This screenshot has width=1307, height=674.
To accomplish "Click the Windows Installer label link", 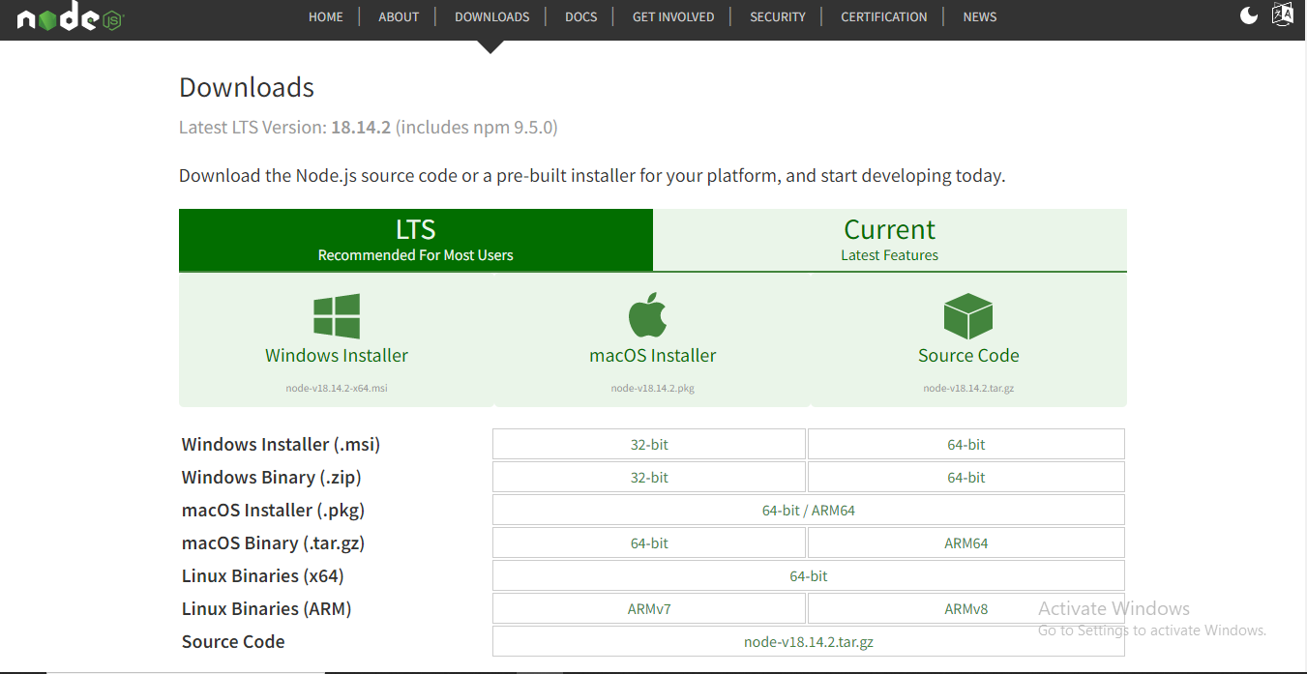I will (337, 355).
